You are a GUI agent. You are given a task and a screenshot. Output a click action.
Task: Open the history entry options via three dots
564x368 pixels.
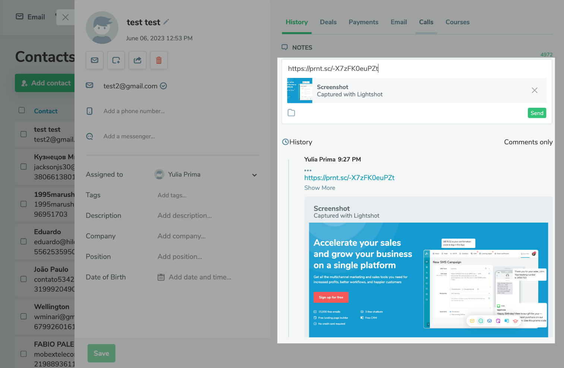308,170
